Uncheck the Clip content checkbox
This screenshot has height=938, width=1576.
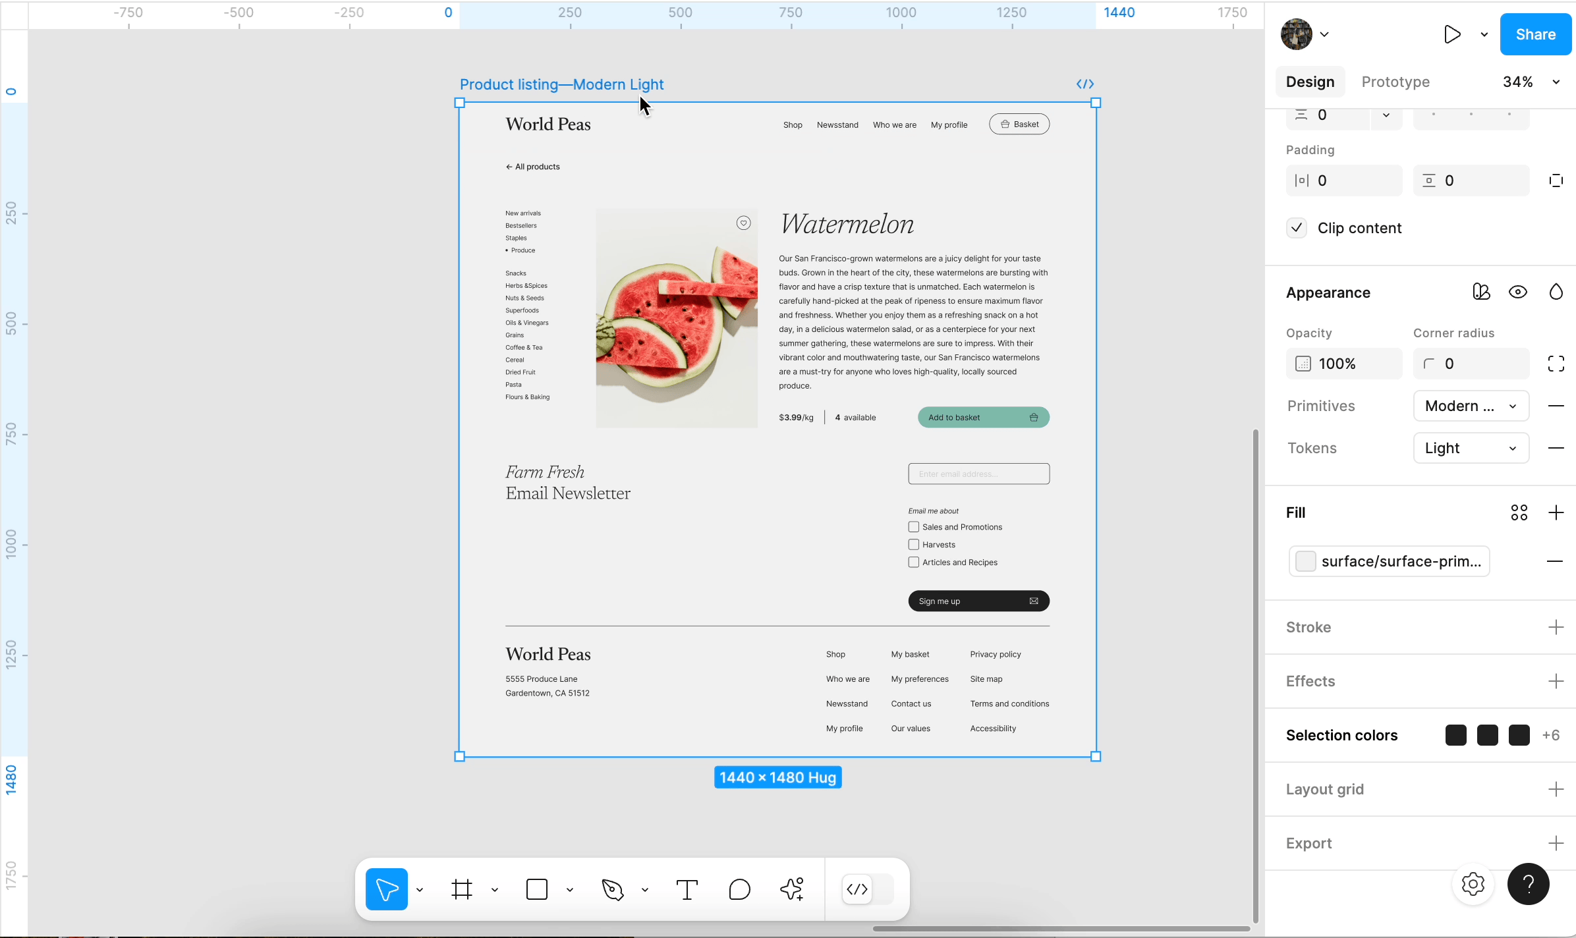1297,228
